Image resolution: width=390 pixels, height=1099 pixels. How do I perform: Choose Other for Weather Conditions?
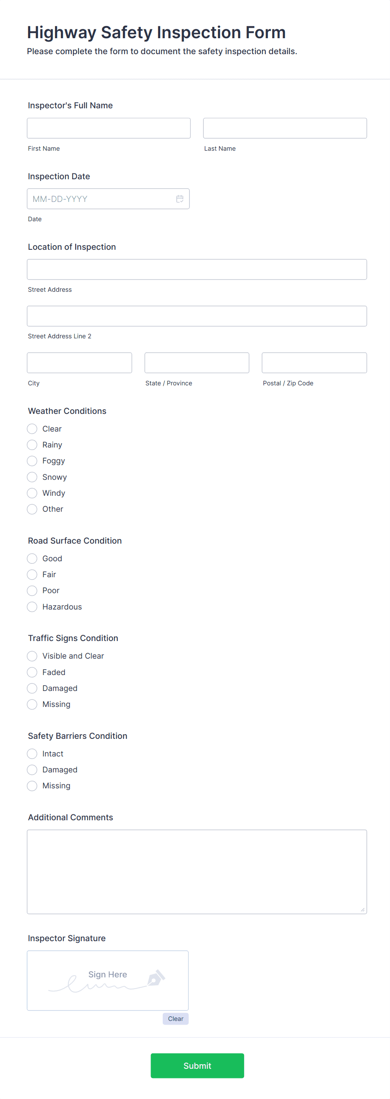[x=32, y=509]
